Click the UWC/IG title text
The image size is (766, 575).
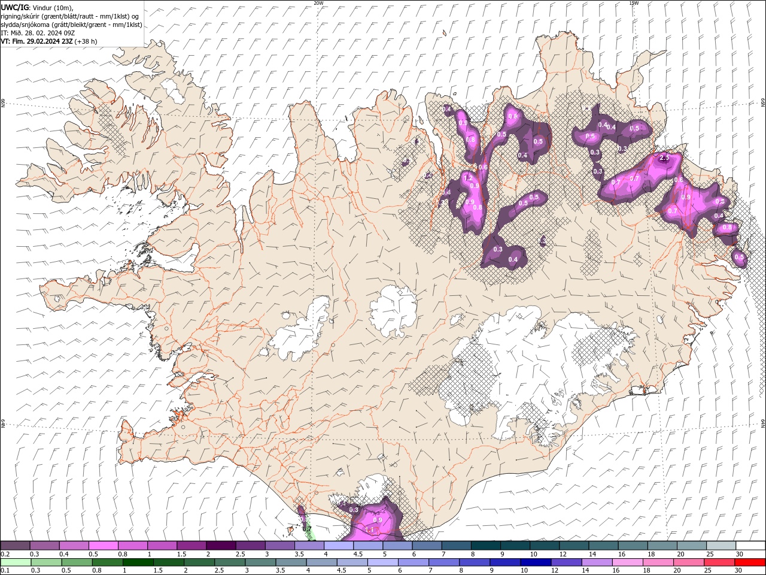pos(14,7)
